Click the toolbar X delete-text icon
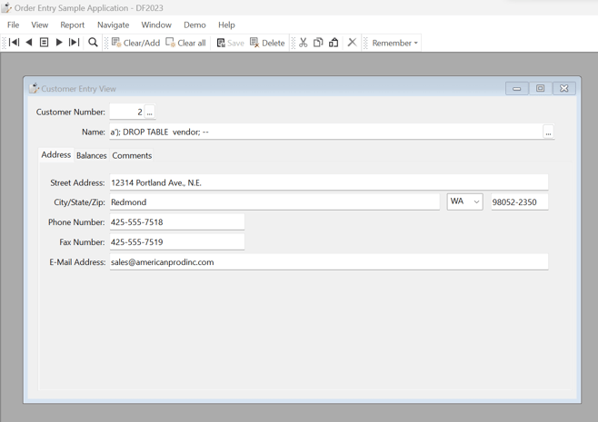The image size is (598, 422). pos(352,43)
